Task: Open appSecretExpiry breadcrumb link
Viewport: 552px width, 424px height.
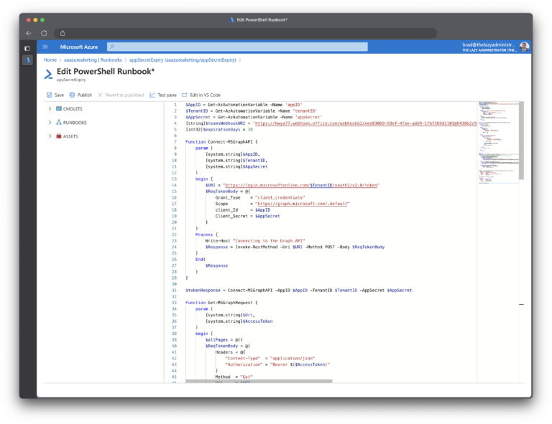Action: click(183, 60)
